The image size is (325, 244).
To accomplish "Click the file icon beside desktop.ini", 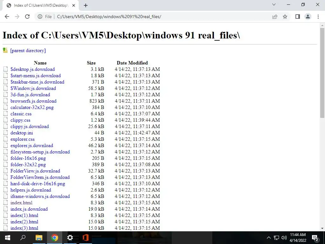I will point(6,133).
